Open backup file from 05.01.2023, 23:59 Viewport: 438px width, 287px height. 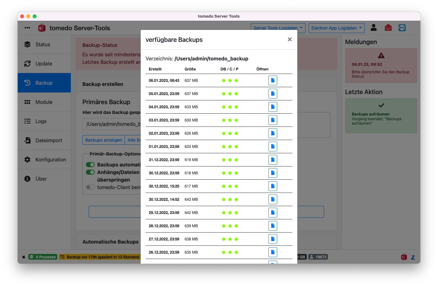[272, 94]
